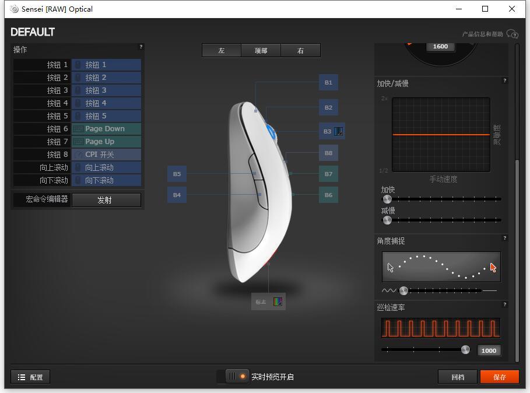Click the 加快/减慢 section help icon

[x=505, y=81]
